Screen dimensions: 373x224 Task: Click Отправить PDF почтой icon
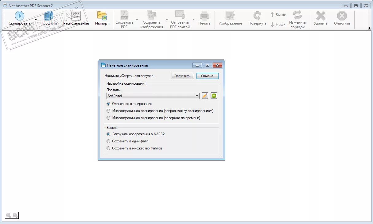(180, 15)
